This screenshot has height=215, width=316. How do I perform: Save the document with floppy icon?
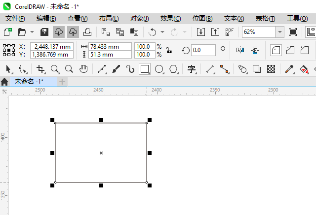pyautogui.click(x=44, y=32)
